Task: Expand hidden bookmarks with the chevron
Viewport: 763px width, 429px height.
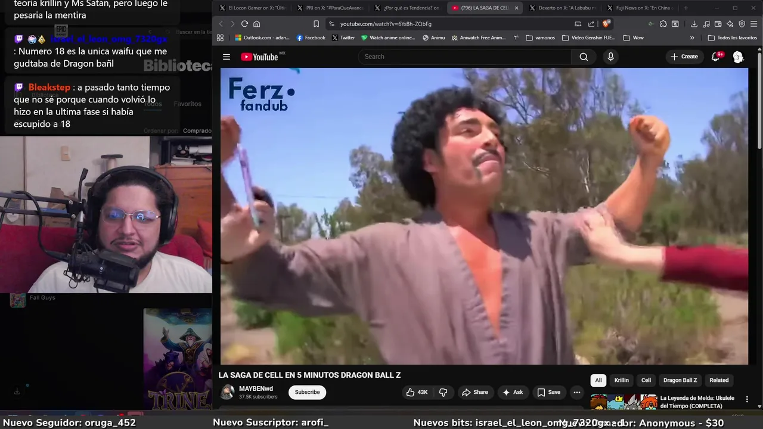Action: pos(692,38)
